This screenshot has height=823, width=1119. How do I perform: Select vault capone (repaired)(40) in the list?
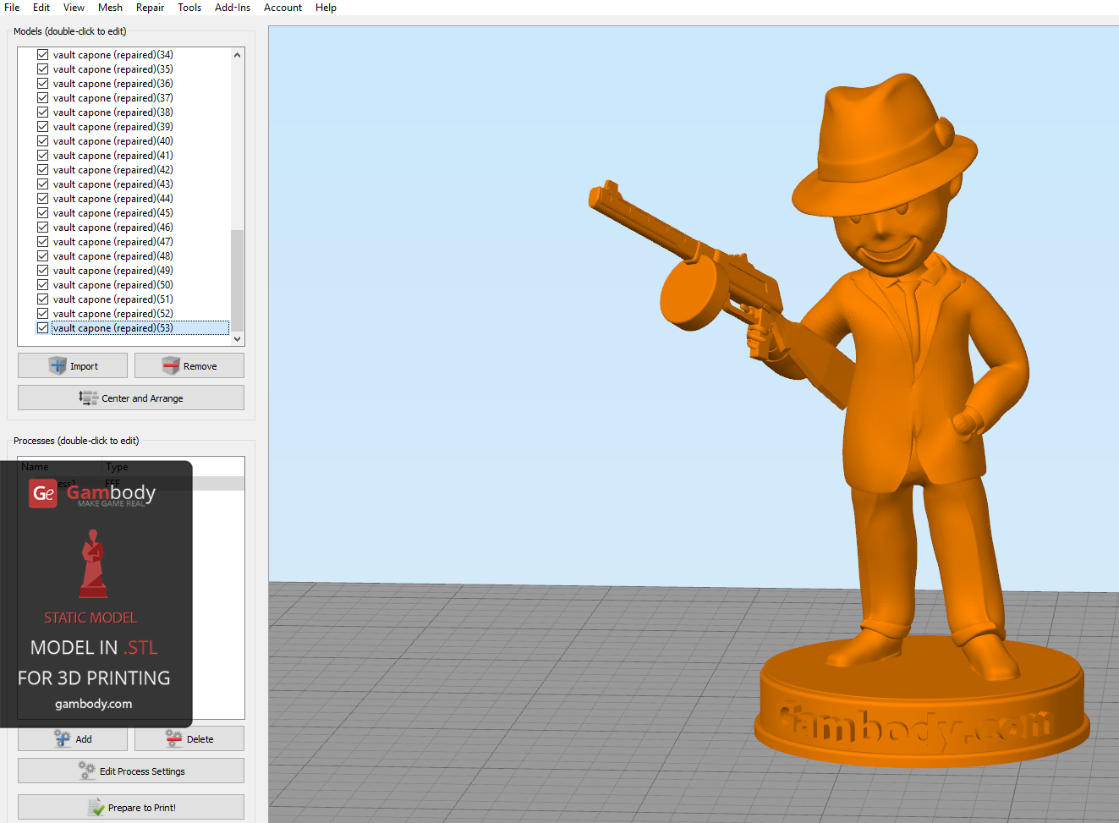[x=112, y=141]
